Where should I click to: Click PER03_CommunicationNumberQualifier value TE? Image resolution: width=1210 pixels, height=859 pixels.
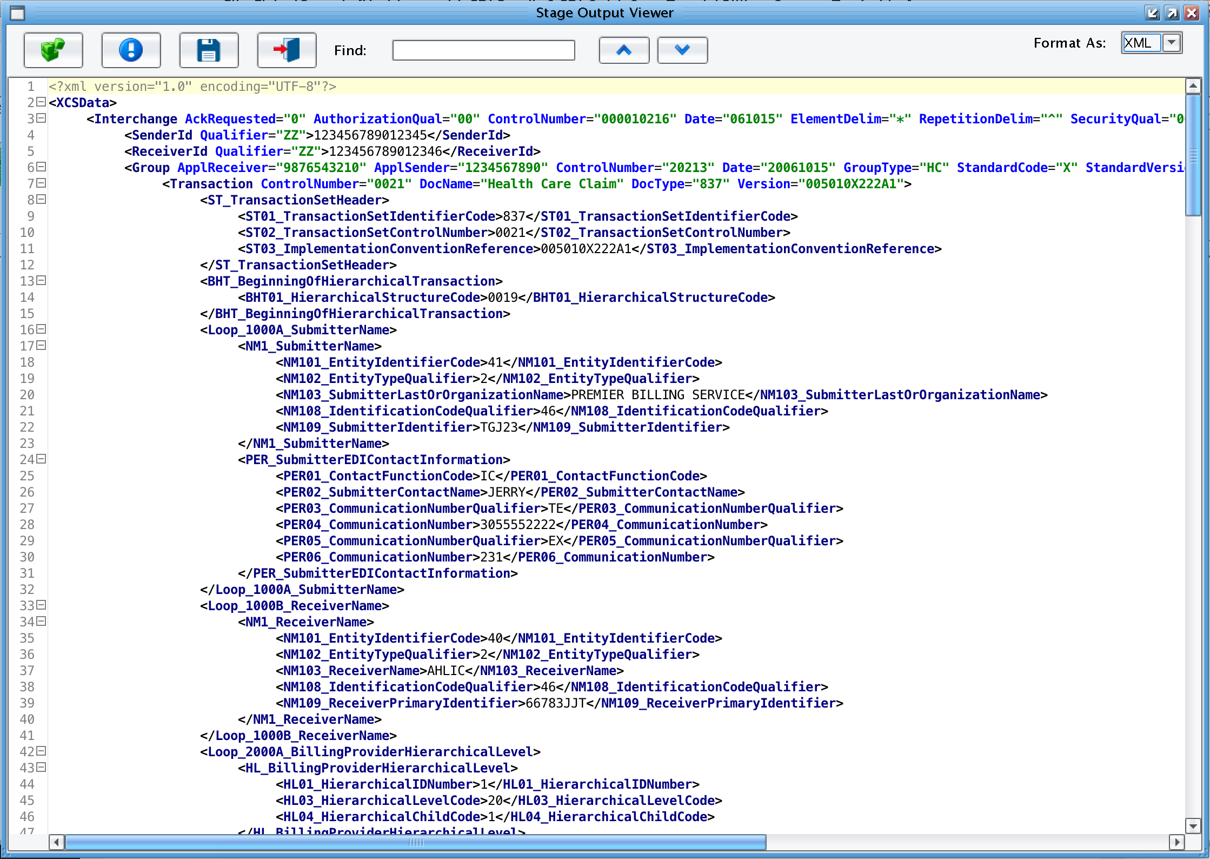point(556,508)
